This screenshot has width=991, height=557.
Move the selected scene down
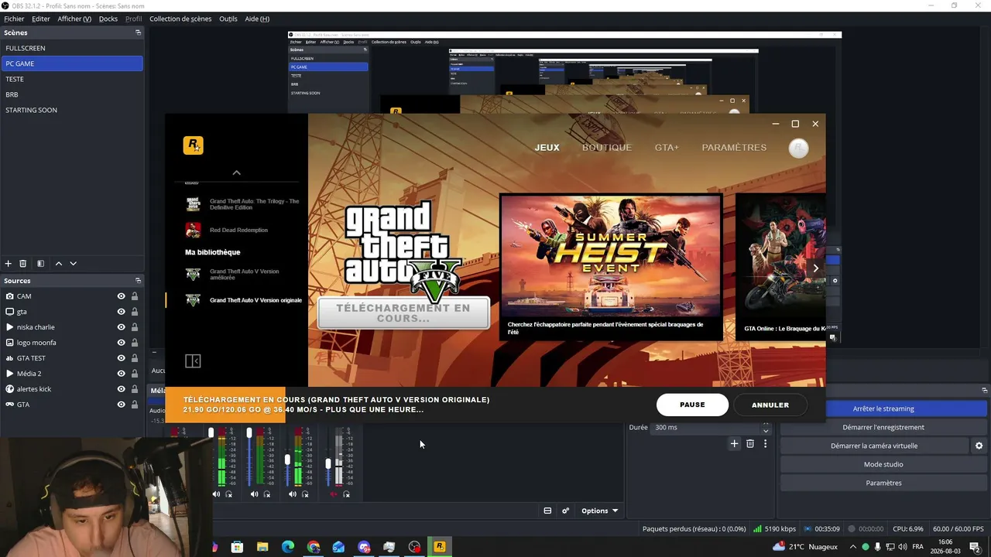tap(74, 264)
